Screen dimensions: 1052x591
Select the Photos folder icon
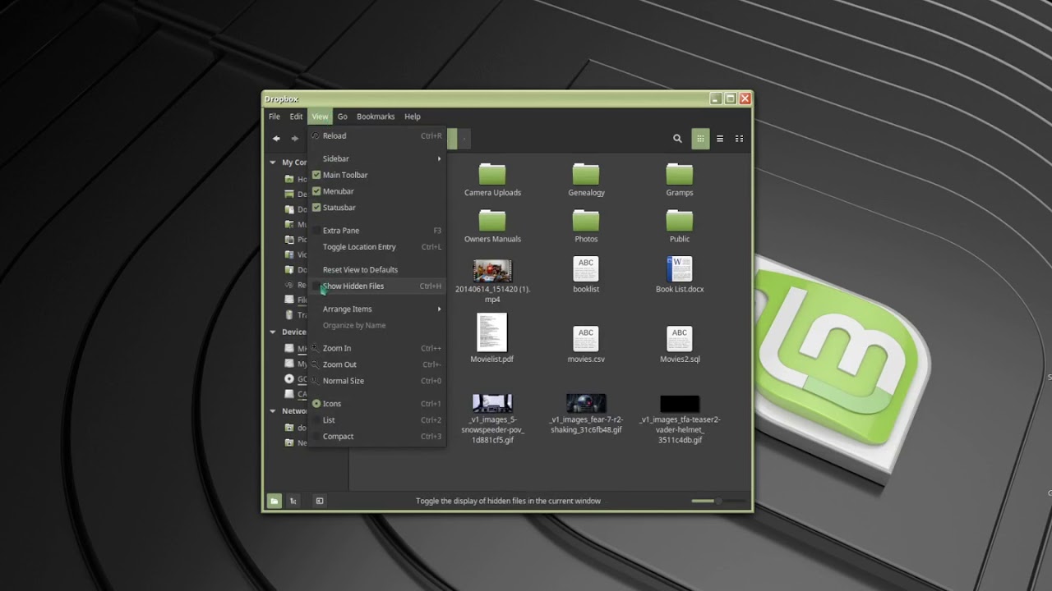tap(586, 221)
